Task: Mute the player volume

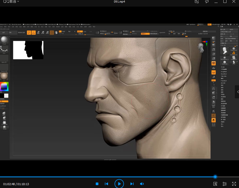Action: click(142, 184)
